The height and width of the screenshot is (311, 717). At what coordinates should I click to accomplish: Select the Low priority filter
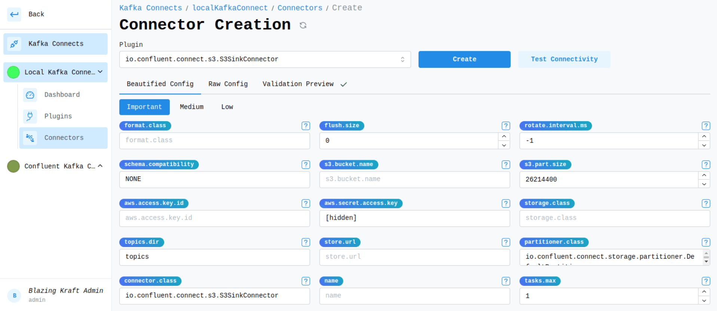click(227, 107)
